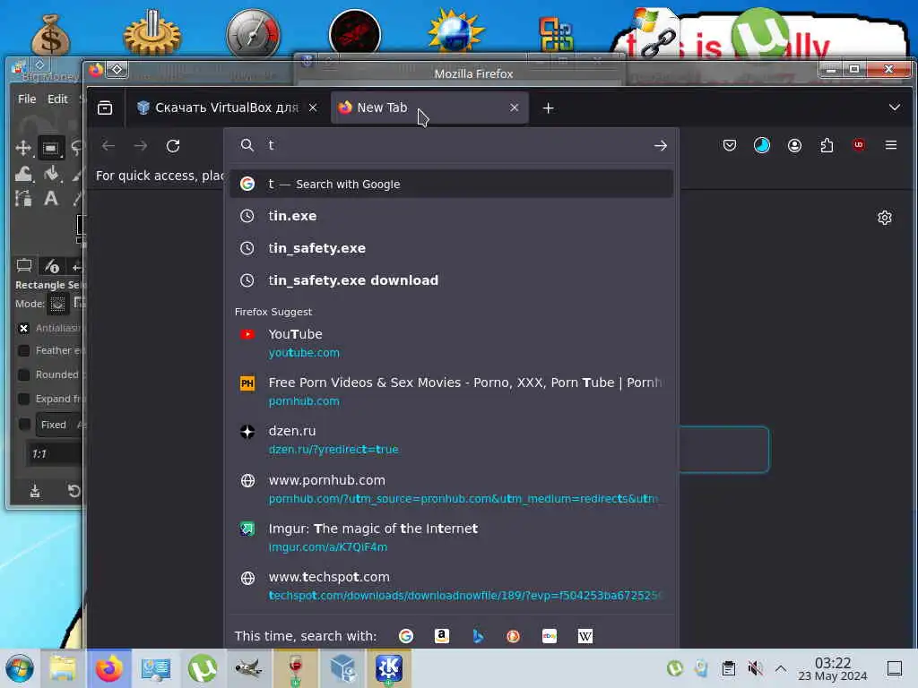Search this time with DuckDuckGo icon
The width and height of the screenshot is (918, 688).
pyautogui.click(x=514, y=636)
